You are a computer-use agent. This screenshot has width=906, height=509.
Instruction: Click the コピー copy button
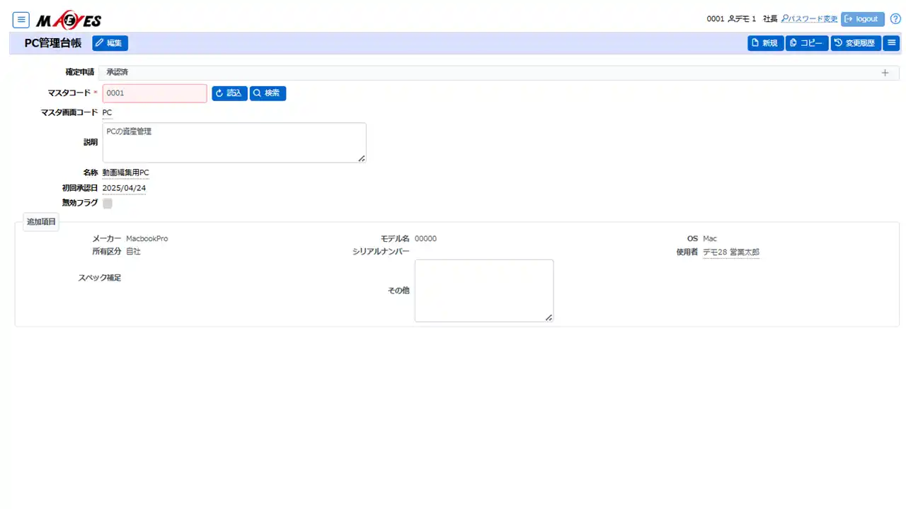[x=807, y=43]
